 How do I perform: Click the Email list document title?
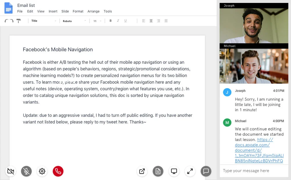[26, 5]
